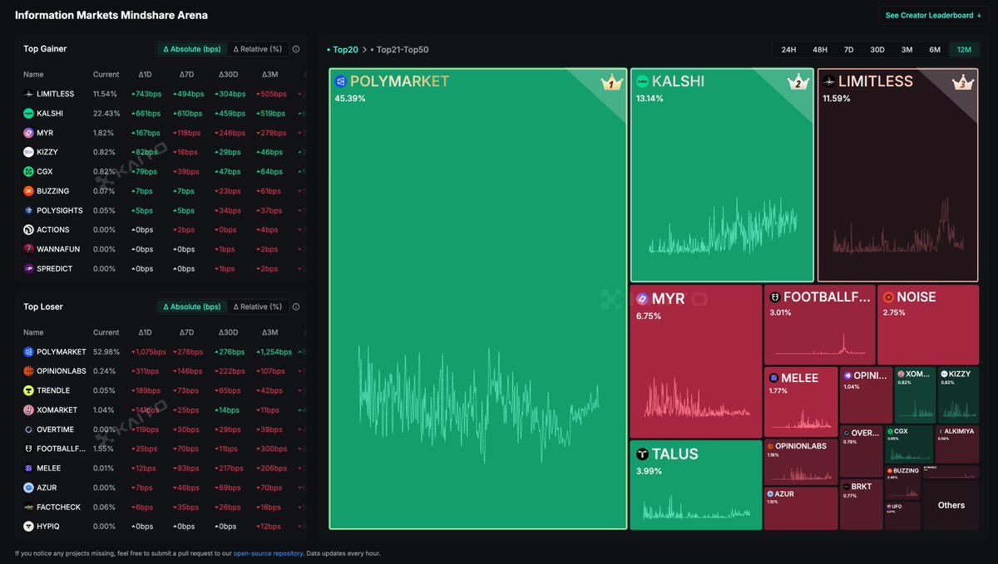The height and width of the screenshot is (564, 998).
Task: Click the number 2 crown on Kalshi tile
Action: (797, 83)
